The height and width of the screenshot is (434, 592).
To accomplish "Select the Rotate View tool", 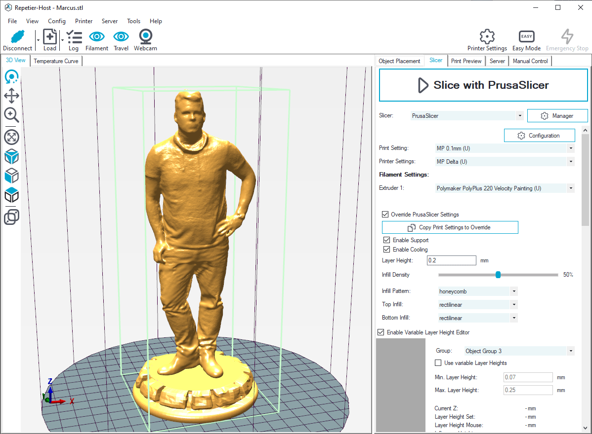I will click(x=11, y=76).
